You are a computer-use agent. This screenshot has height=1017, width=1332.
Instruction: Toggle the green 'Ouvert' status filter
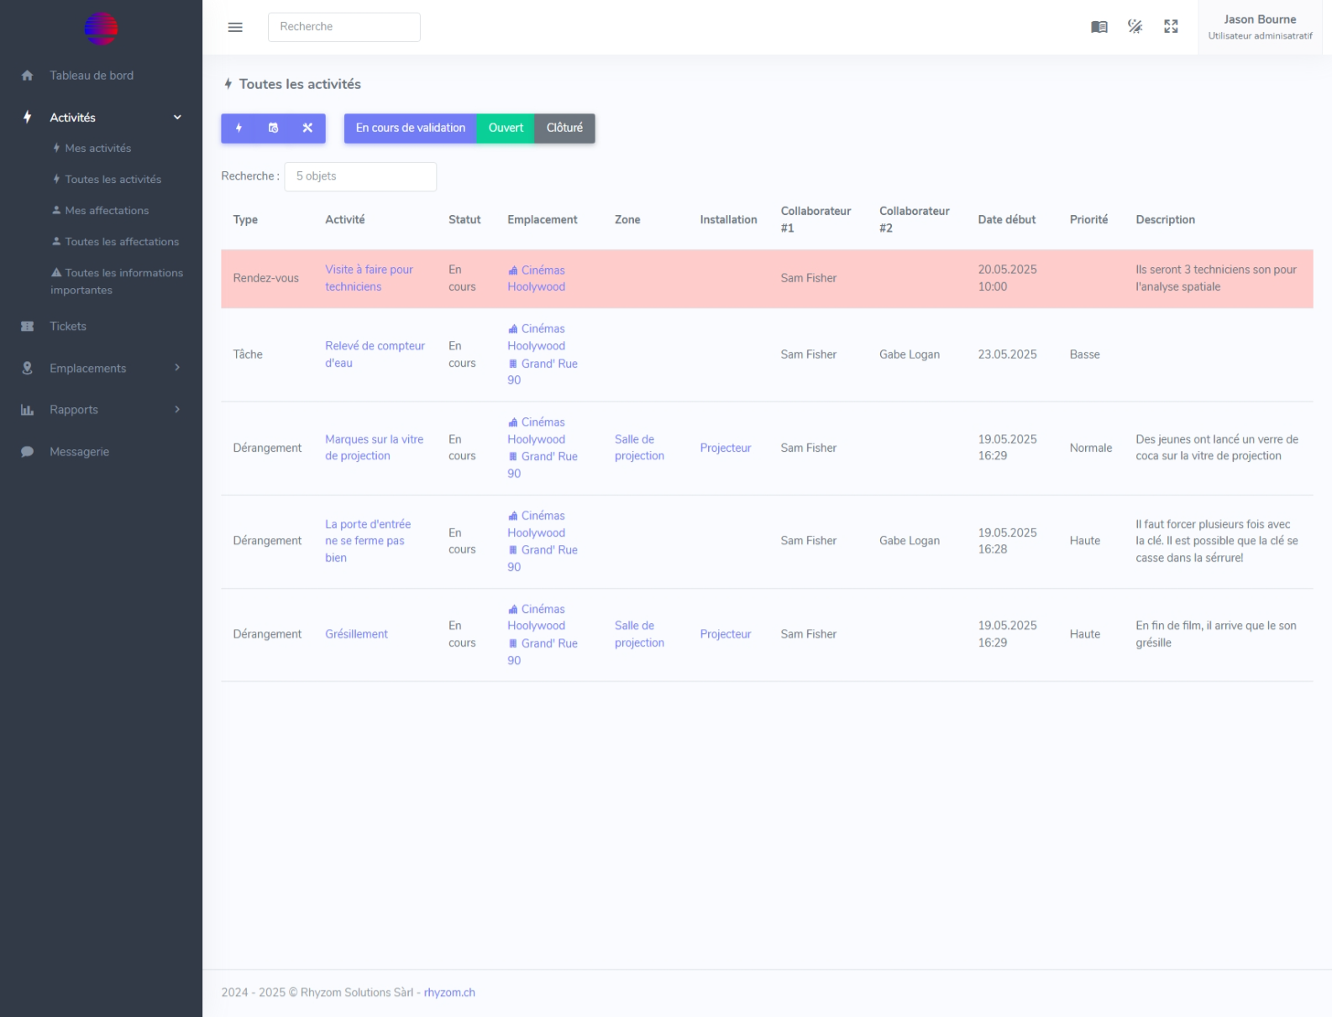(x=506, y=128)
